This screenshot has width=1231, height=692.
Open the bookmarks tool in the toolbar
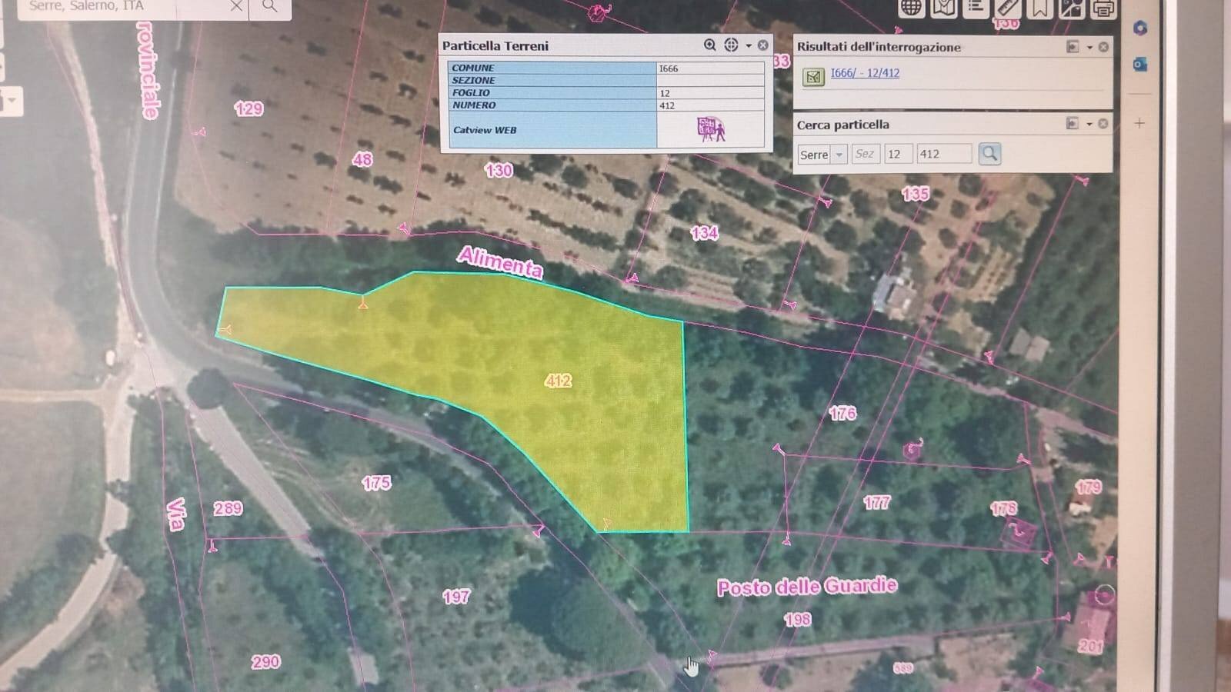point(1039,8)
